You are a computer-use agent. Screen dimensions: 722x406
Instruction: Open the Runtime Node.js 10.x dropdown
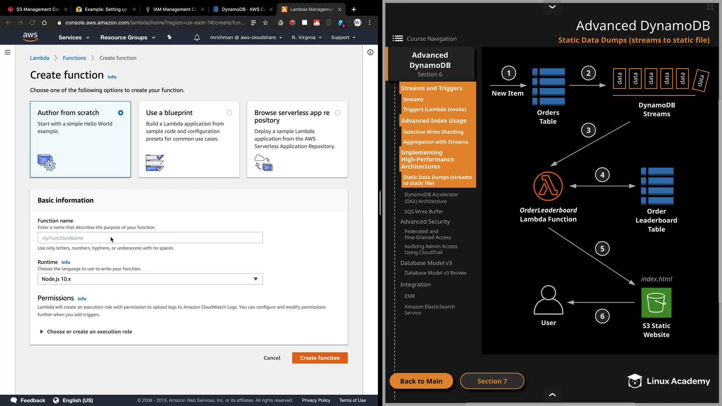click(x=150, y=279)
